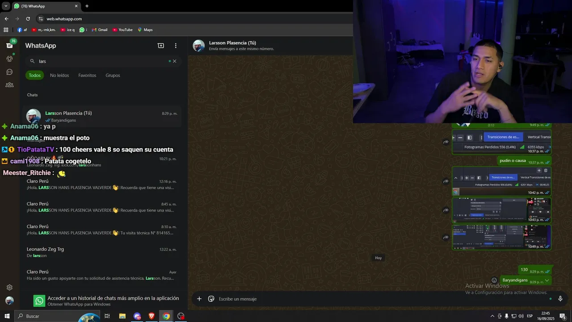This screenshot has width=572, height=322.
Task: Click the 'pudin o causa' message
Action: 524,161
